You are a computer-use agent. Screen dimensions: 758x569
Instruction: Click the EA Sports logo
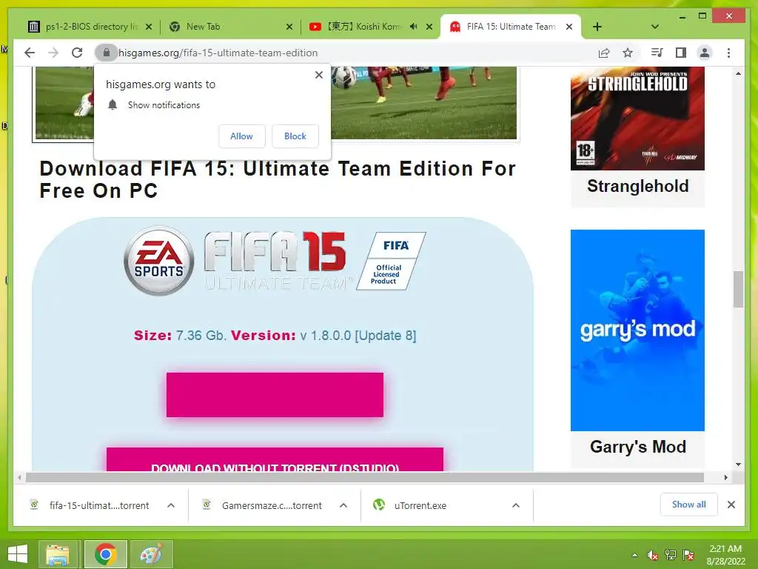click(x=159, y=260)
